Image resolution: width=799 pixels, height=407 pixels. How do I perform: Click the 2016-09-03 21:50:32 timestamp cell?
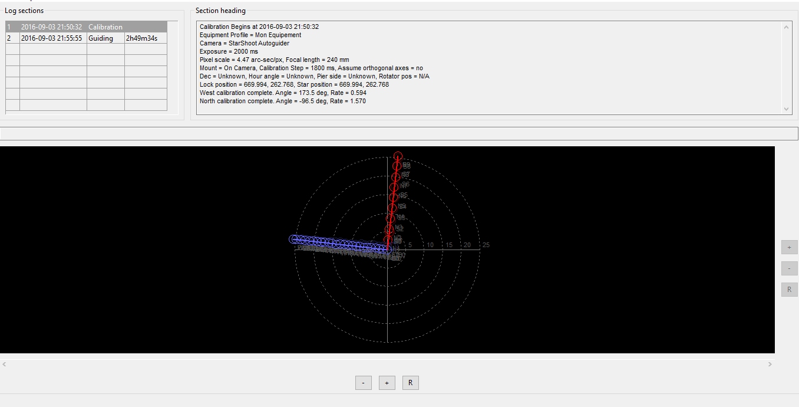point(53,27)
